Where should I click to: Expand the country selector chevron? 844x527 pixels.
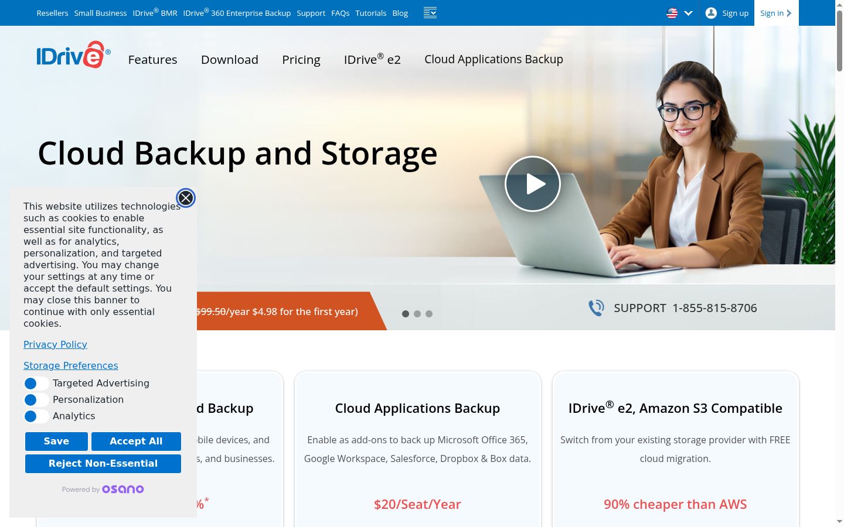coord(688,13)
